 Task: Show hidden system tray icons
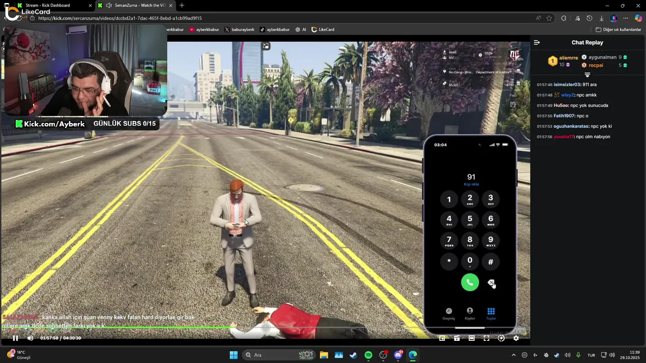(514, 355)
